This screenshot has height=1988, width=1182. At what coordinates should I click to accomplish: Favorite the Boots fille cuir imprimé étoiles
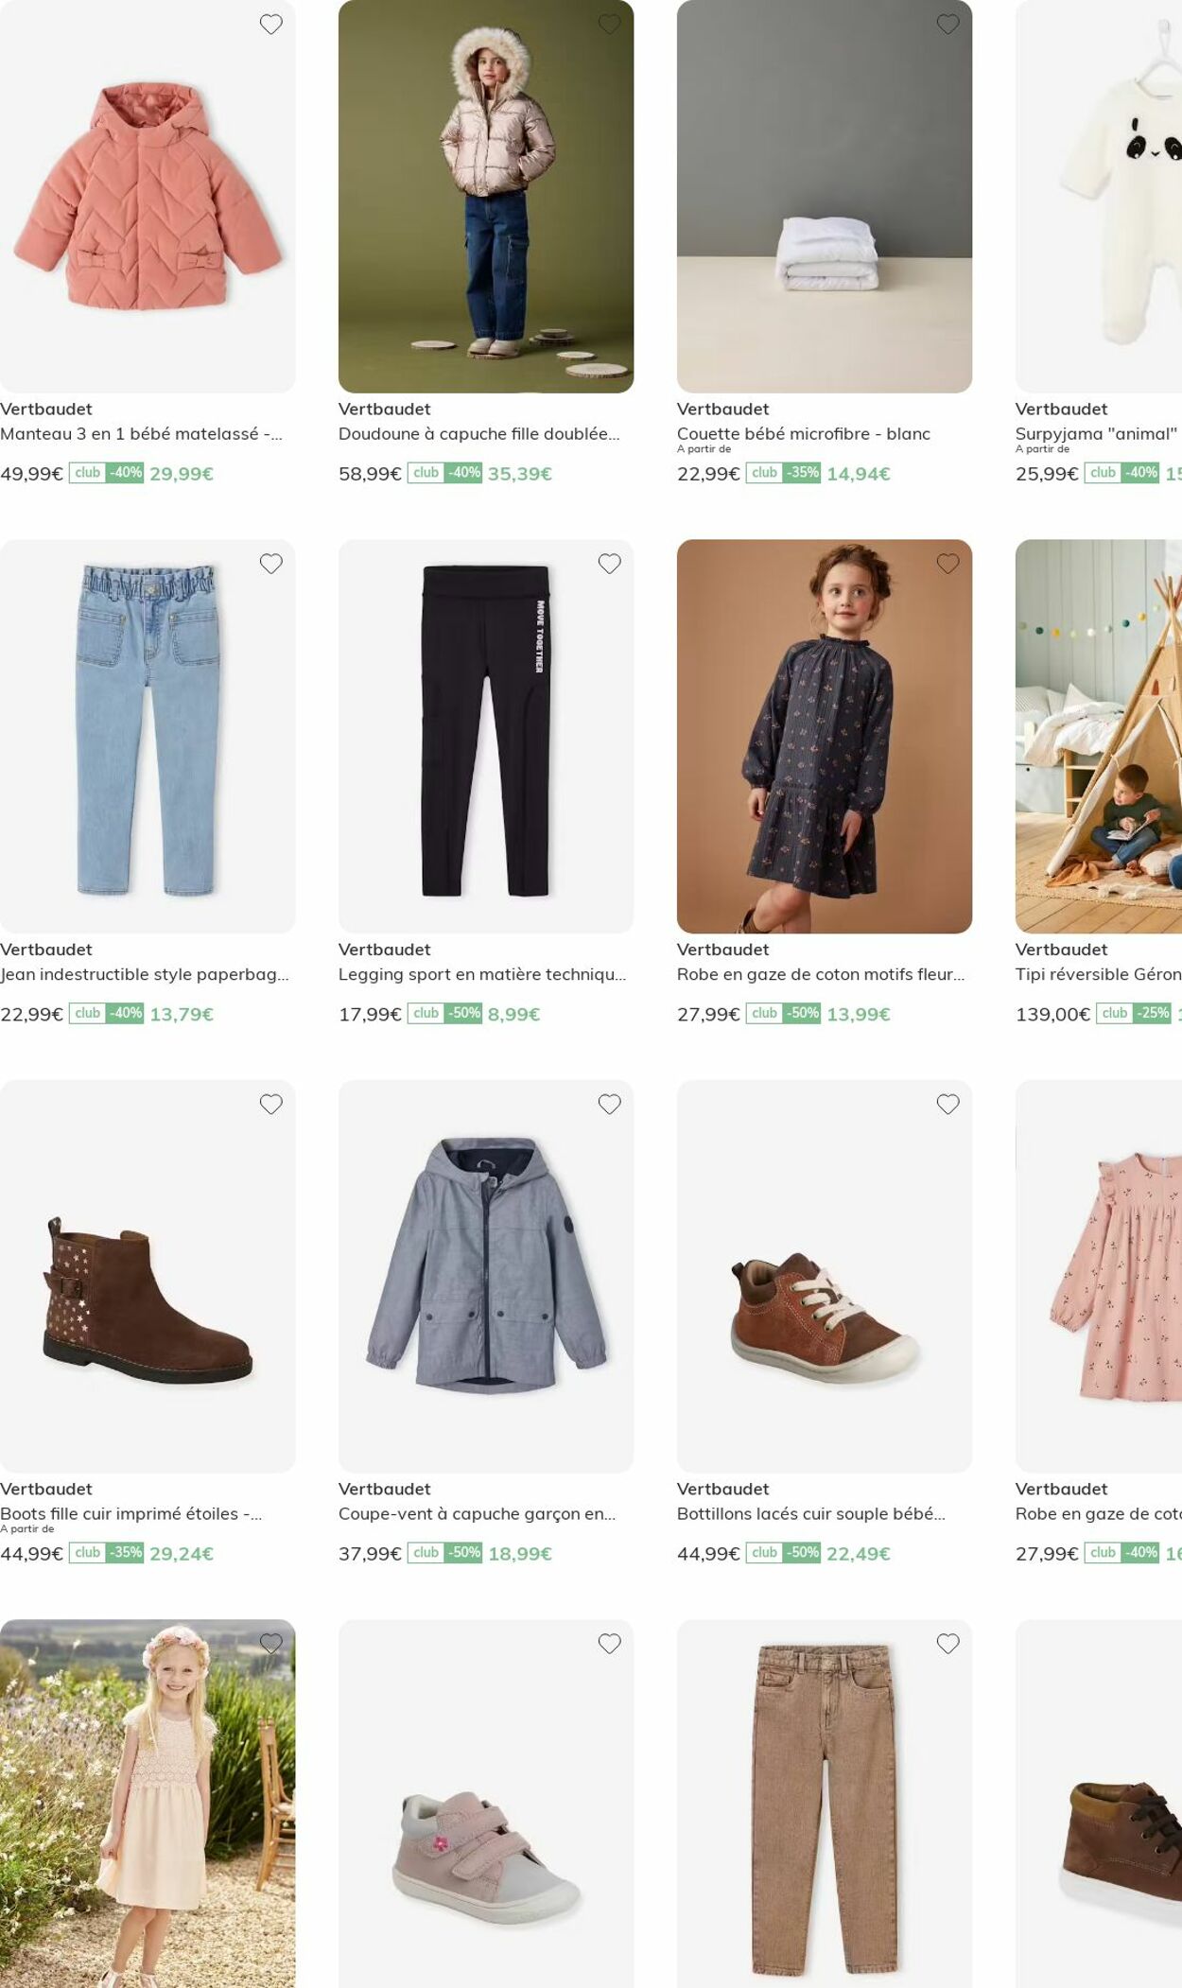point(271,1104)
